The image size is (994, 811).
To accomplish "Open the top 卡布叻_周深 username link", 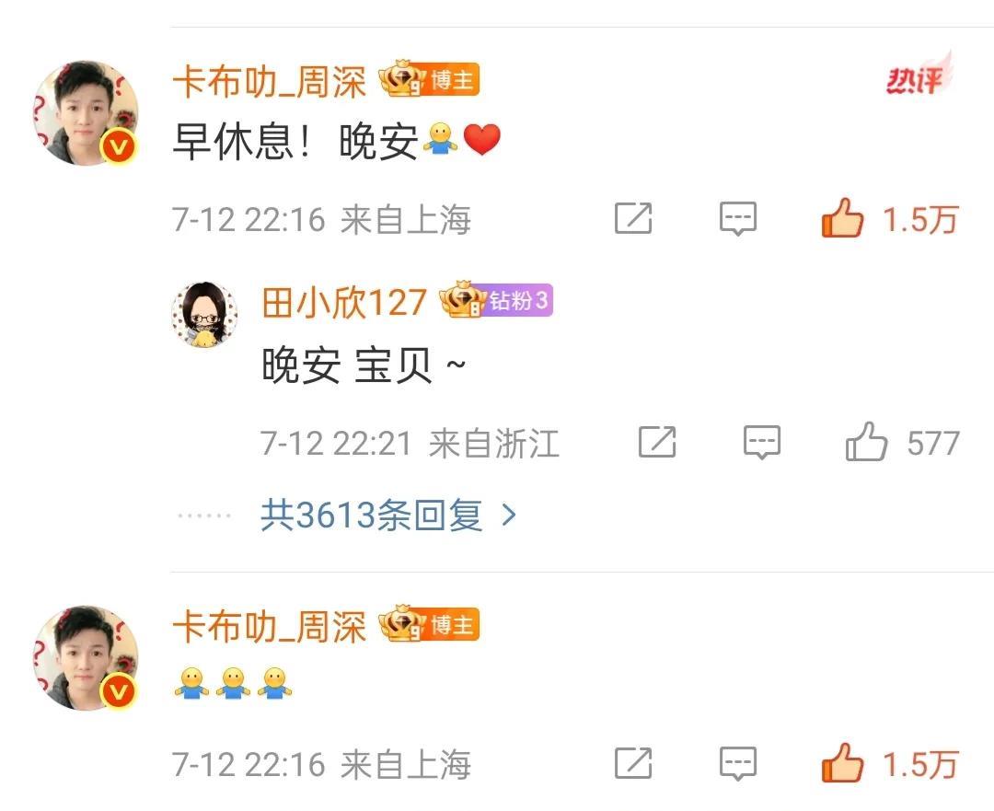I will 270,82.
